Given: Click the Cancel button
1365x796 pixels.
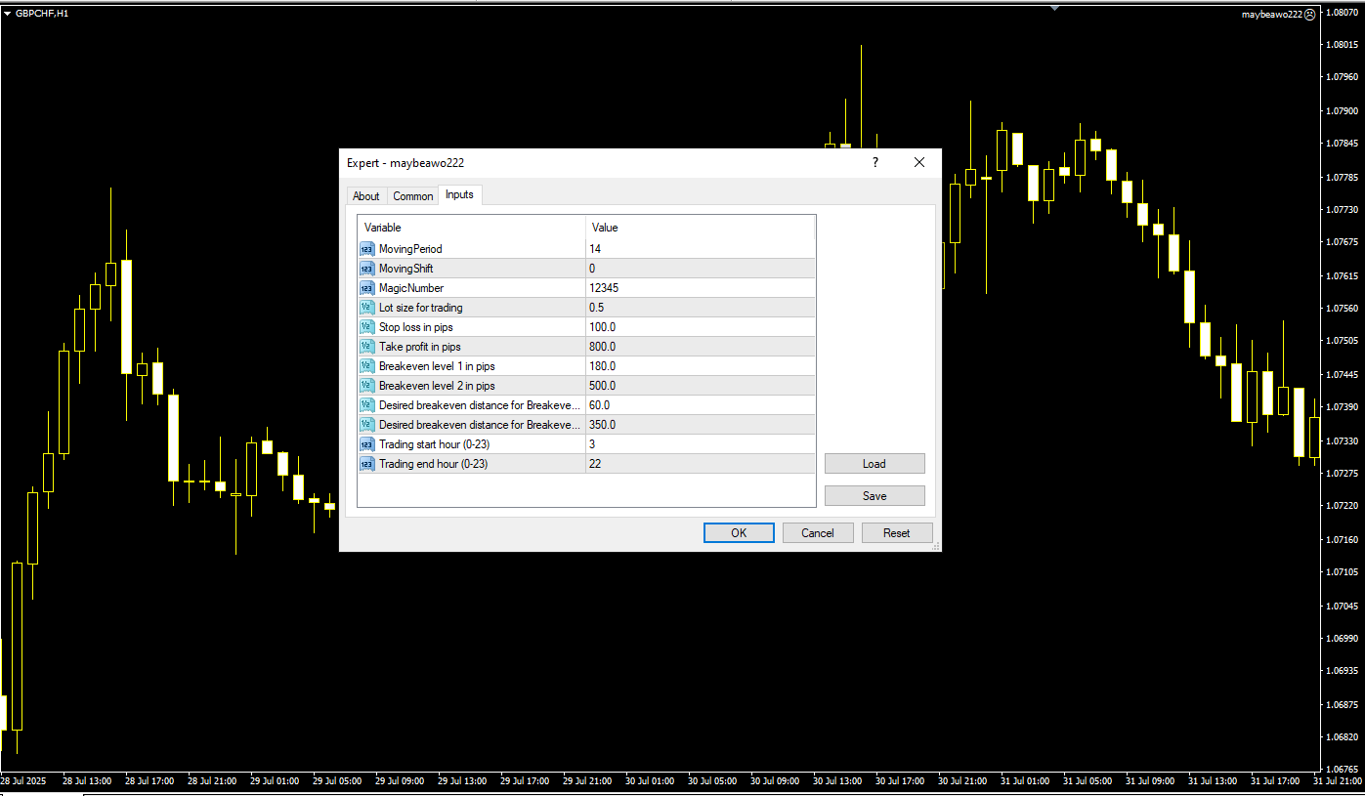Looking at the screenshot, I should [818, 533].
